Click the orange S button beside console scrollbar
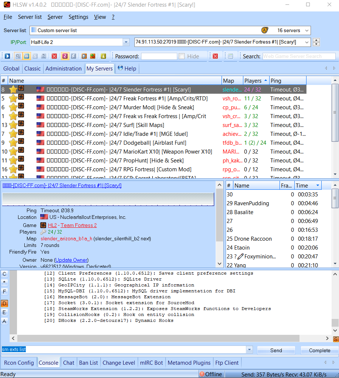The height and width of the screenshot is (378, 339). coord(336,339)
